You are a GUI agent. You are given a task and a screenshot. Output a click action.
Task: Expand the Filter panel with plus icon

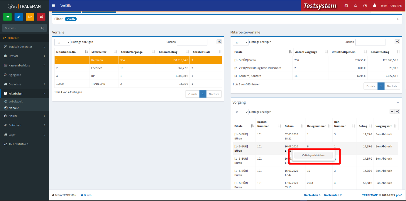398,19
